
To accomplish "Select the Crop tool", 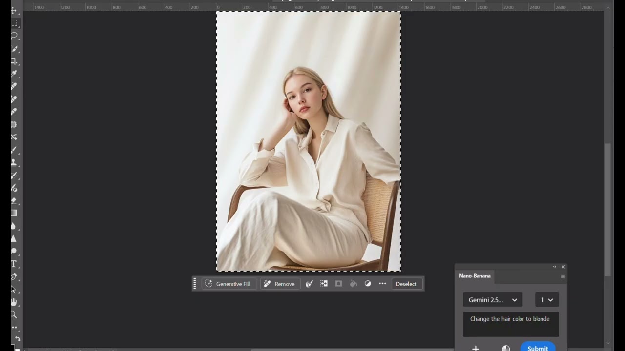I will 14,61.
